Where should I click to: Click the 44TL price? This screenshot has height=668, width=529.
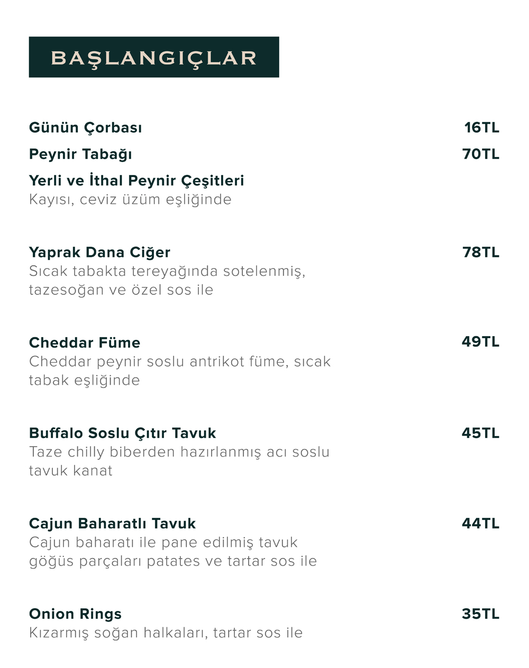pyautogui.click(x=480, y=523)
